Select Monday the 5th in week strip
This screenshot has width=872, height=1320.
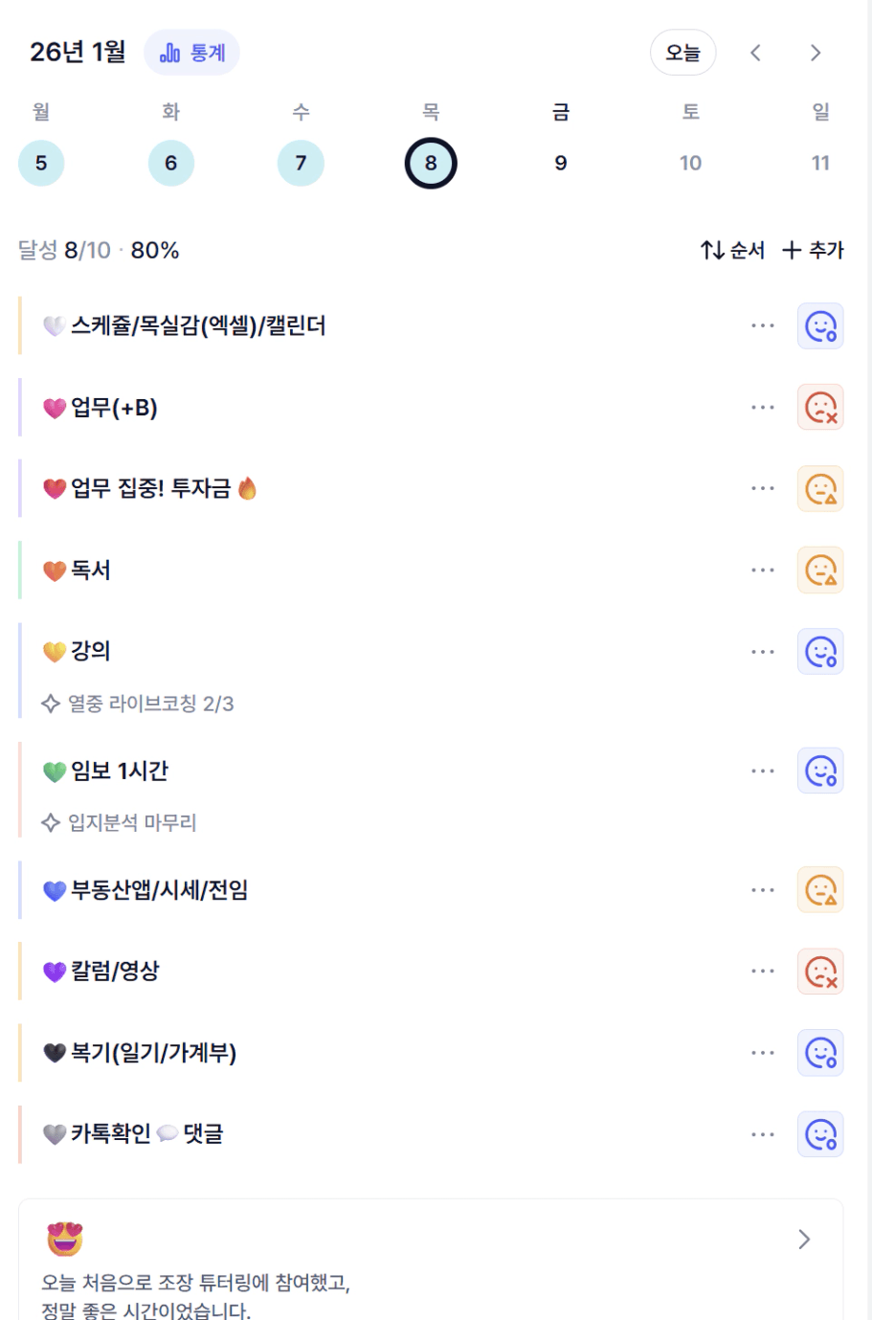(x=41, y=164)
